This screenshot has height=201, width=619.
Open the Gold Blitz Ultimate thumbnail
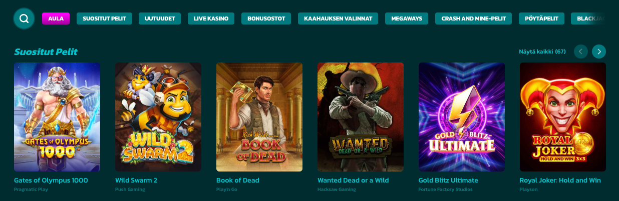(462, 117)
